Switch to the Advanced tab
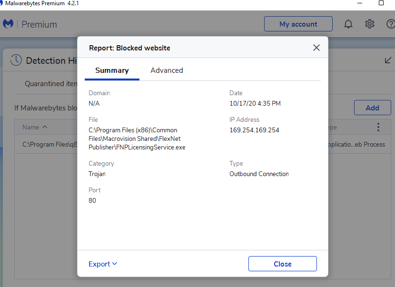The height and width of the screenshot is (287, 395). [x=167, y=70]
